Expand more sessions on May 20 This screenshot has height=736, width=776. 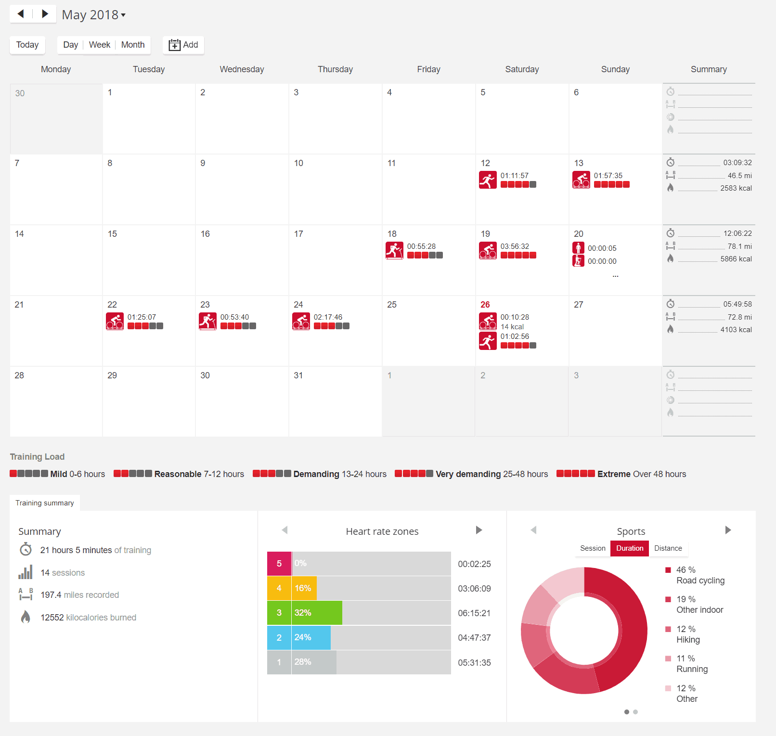click(x=615, y=276)
